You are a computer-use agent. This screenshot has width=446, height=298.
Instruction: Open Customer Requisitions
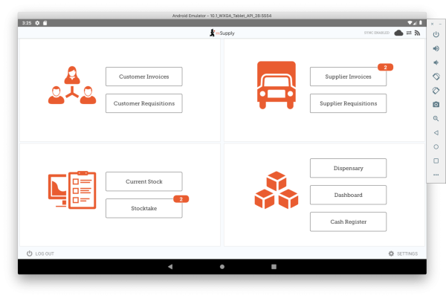click(x=143, y=103)
